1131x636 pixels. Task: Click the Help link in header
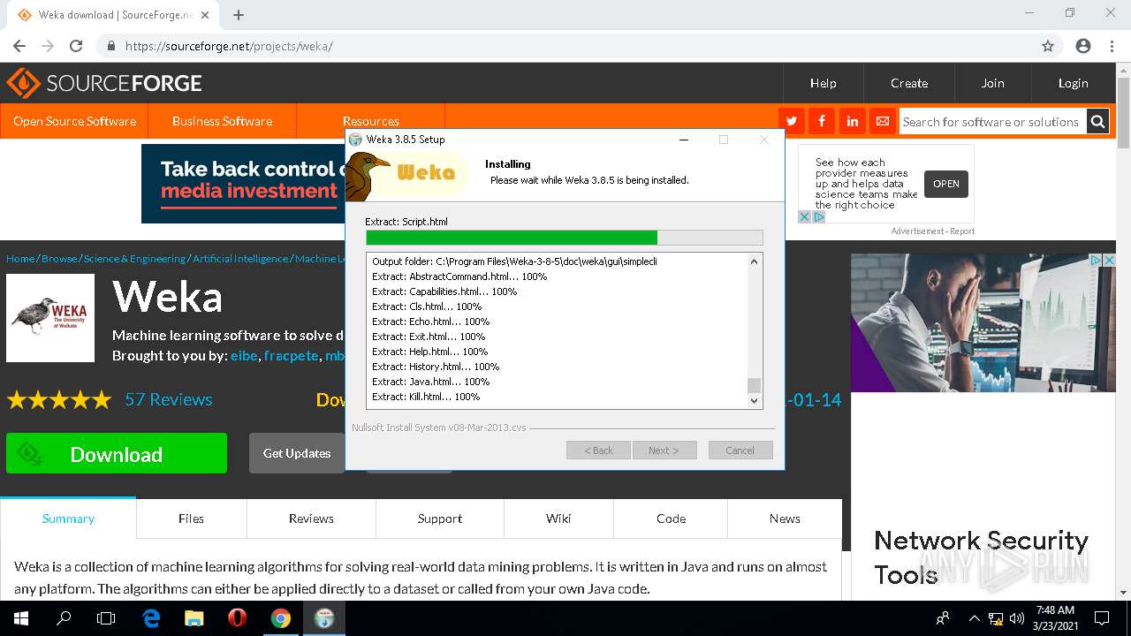(x=823, y=83)
